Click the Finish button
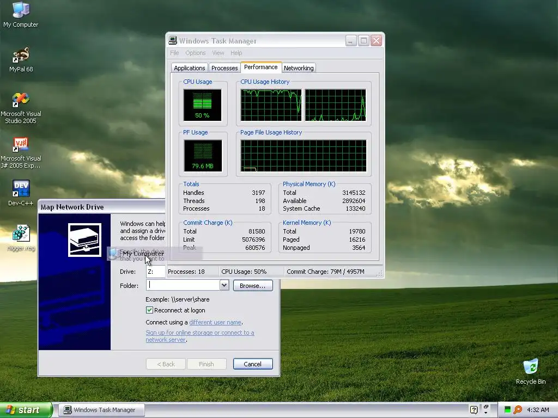 click(x=207, y=364)
